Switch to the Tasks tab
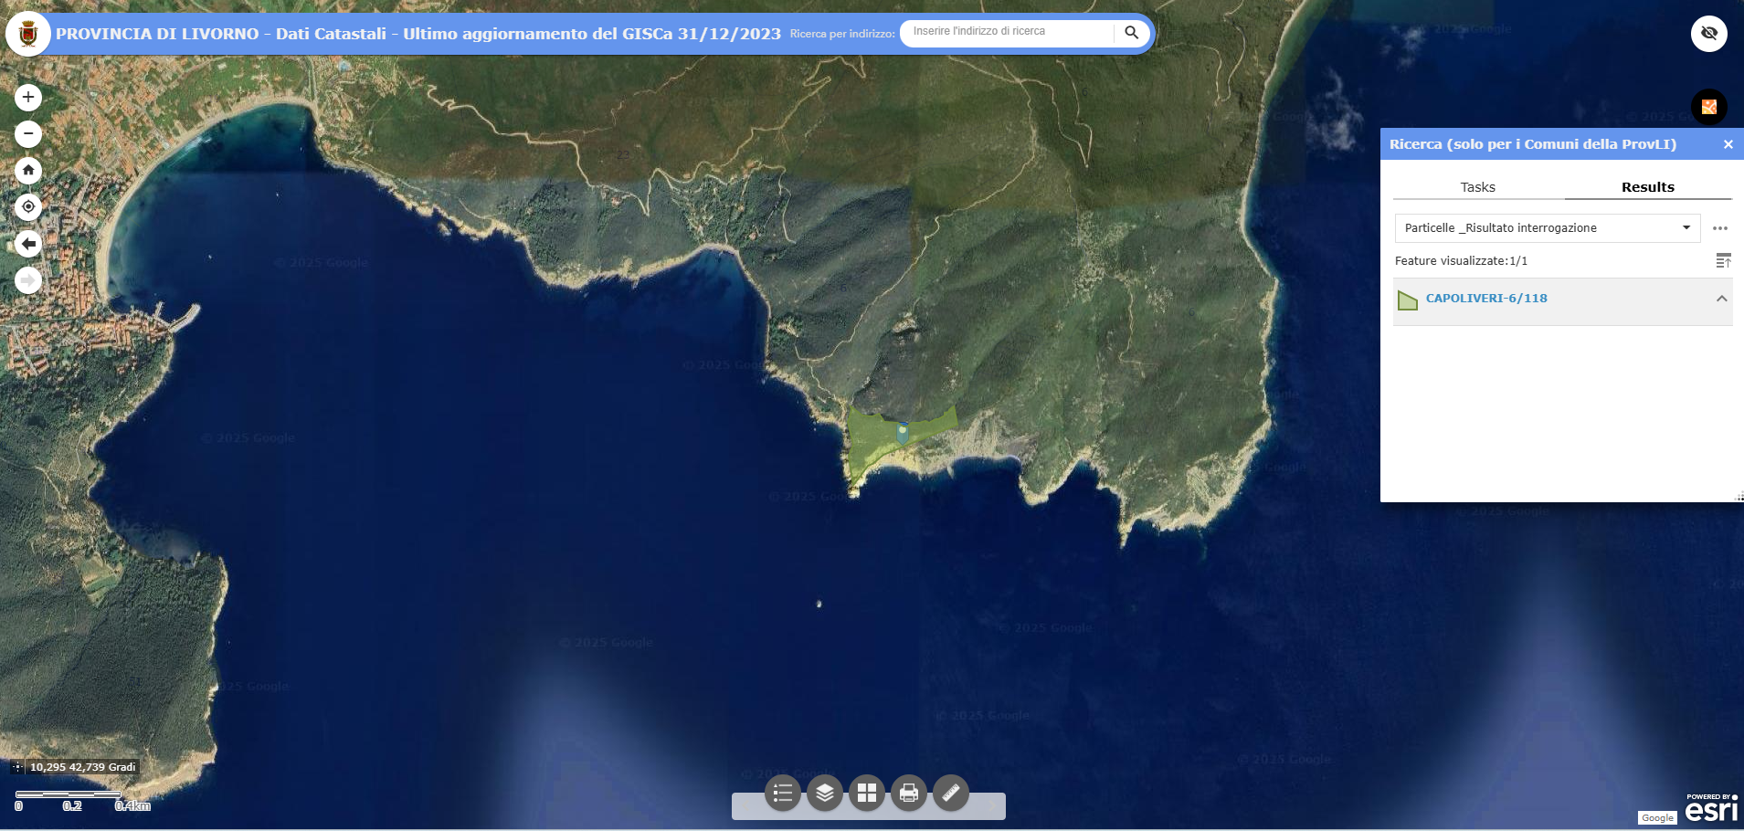 [x=1477, y=187]
